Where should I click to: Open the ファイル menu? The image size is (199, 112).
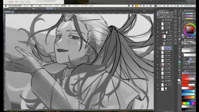pos(26,6)
